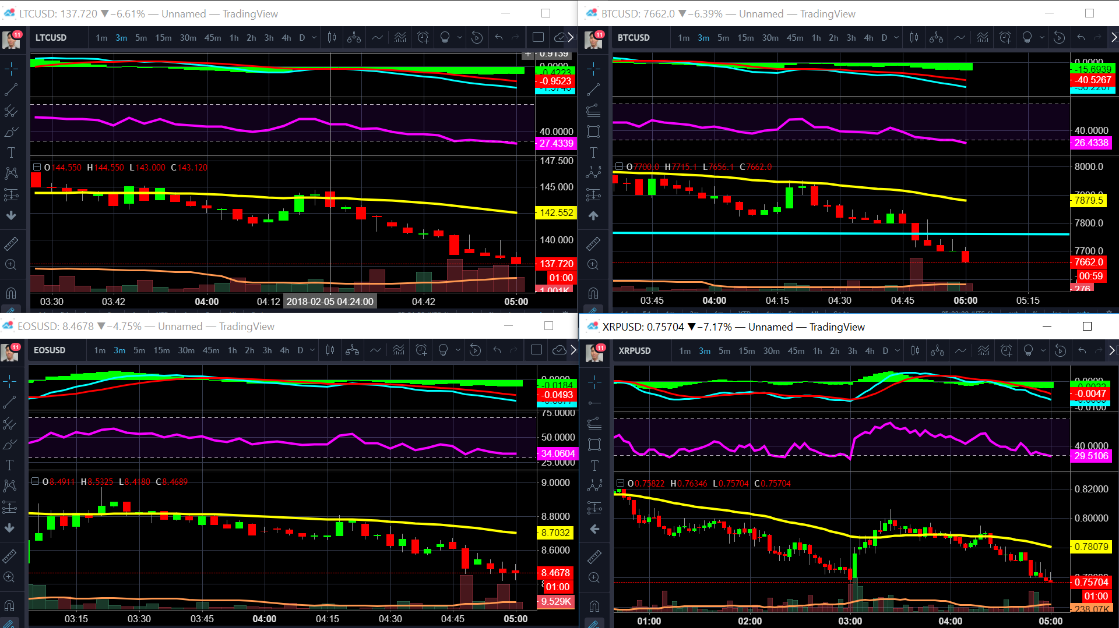Select the ruler measure tool in LTCUSD sidebar
The image size is (1119, 628).
(x=11, y=243)
